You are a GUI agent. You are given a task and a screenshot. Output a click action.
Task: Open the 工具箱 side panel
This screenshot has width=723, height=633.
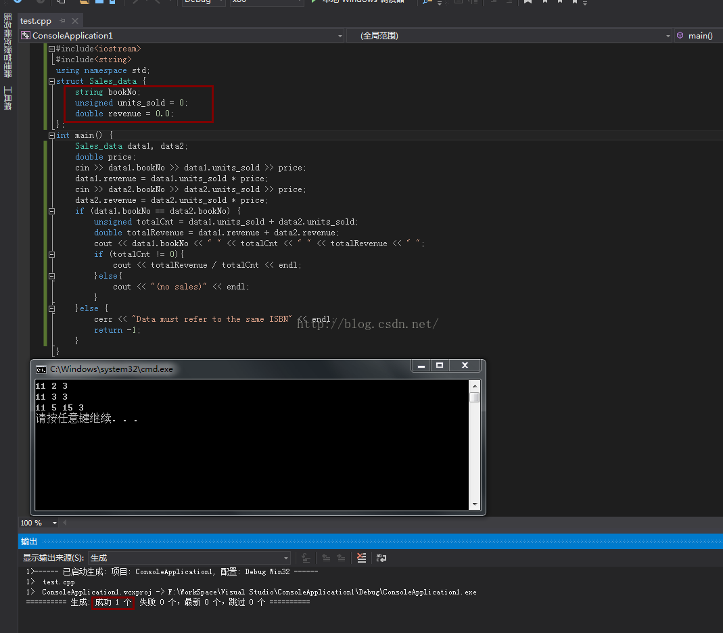point(7,98)
